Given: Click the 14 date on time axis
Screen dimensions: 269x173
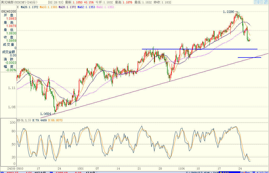Looking at the screenshot, I should coord(118,169).
